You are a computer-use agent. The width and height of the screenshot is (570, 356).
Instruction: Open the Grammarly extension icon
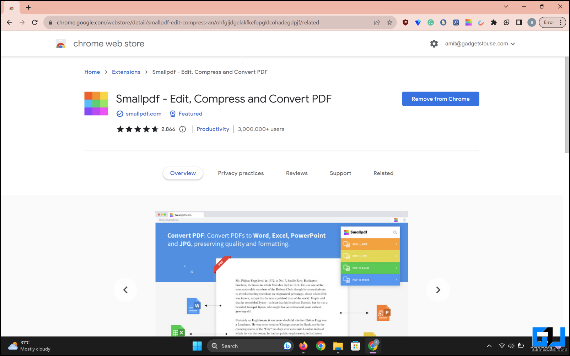431,22
